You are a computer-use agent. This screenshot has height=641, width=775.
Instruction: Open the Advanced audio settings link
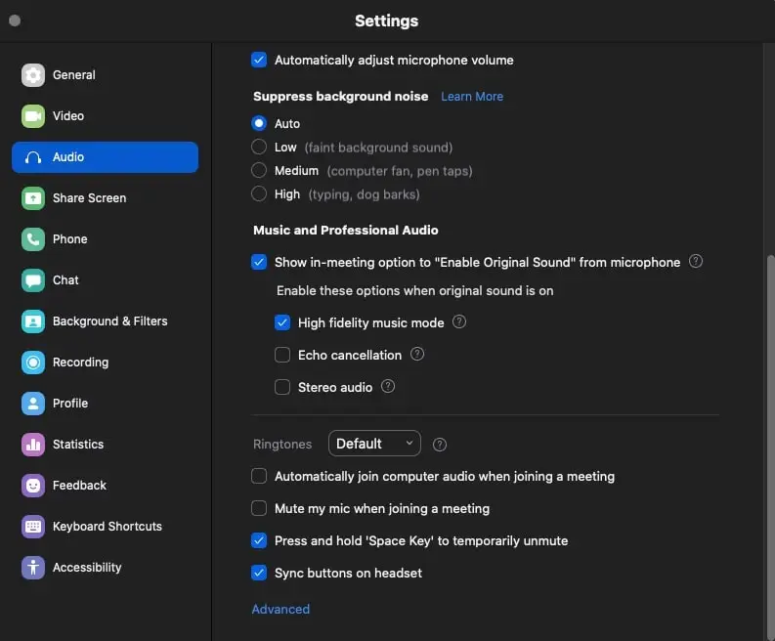[280, 609]
